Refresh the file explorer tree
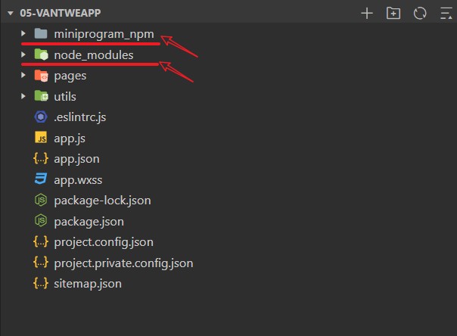Viewport: 457px width, 336px height. click(x=418, y=13)
